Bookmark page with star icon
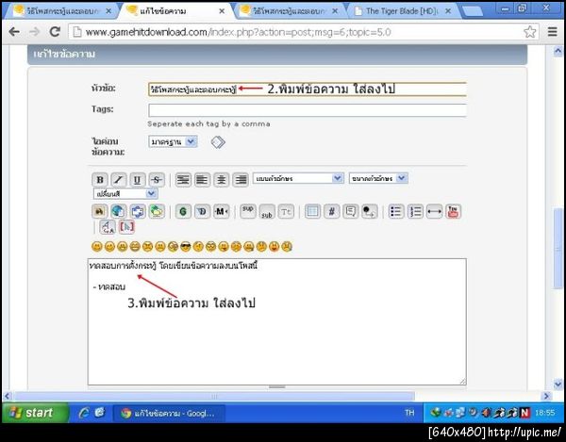The image size is (566, 442). tap(530, 32)
